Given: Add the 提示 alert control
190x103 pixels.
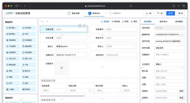Looking at the screenshot, I should coord(28,83).
